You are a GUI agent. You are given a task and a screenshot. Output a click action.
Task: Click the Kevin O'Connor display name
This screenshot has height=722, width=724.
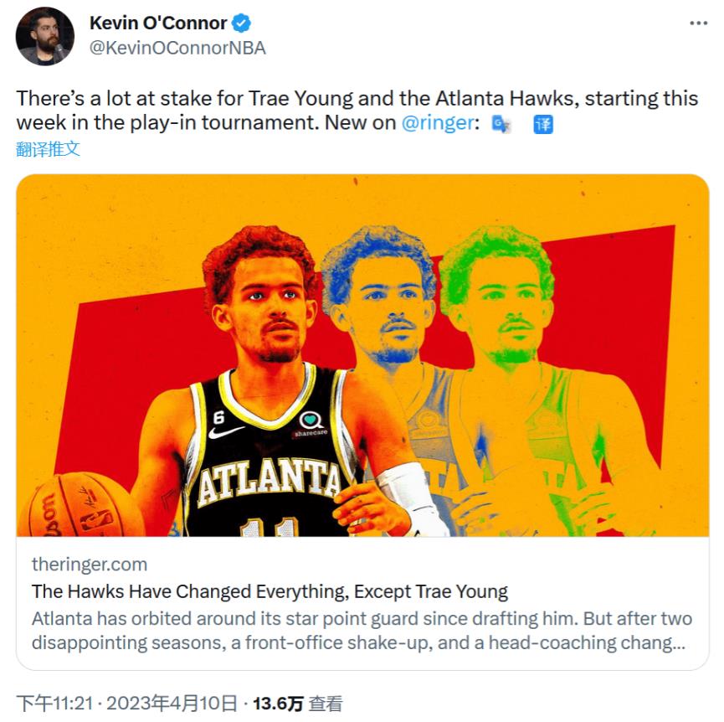[158, 23]
